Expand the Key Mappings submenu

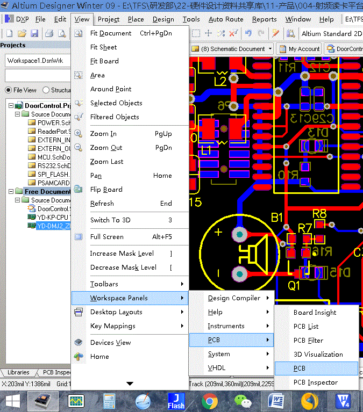182,326
